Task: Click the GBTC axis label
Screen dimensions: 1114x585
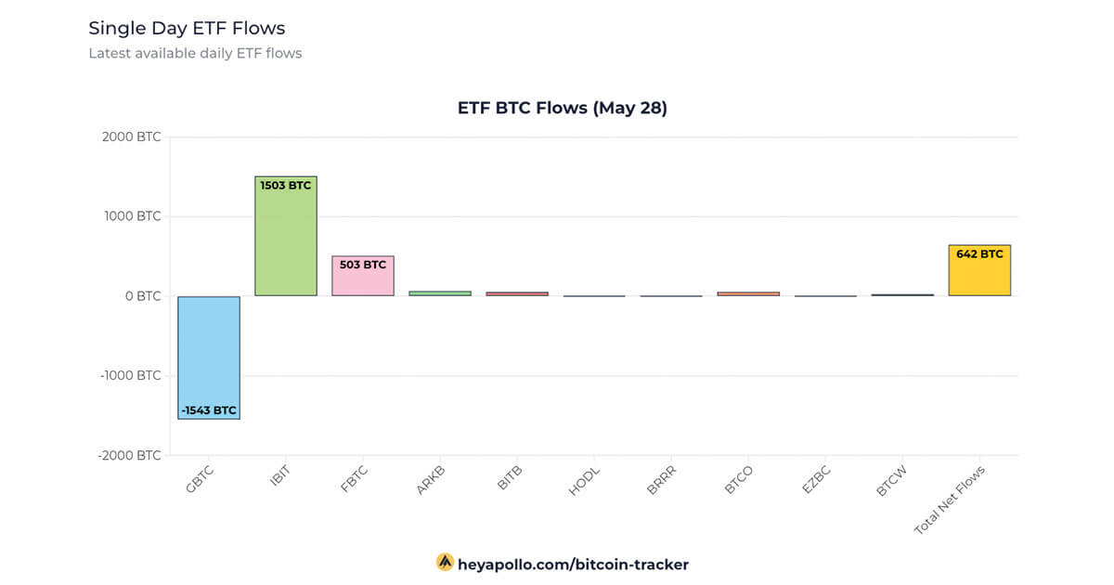Action: (x=201, y=478)
